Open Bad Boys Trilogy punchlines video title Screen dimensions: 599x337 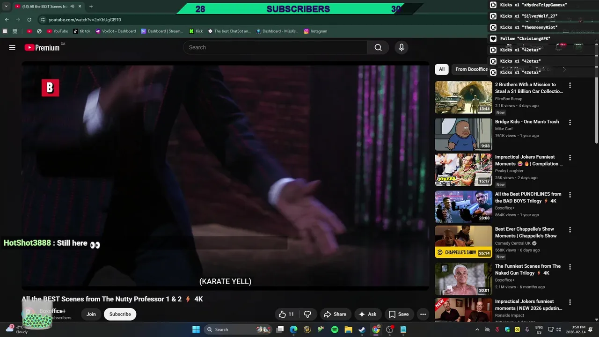[x=528, y=198]
